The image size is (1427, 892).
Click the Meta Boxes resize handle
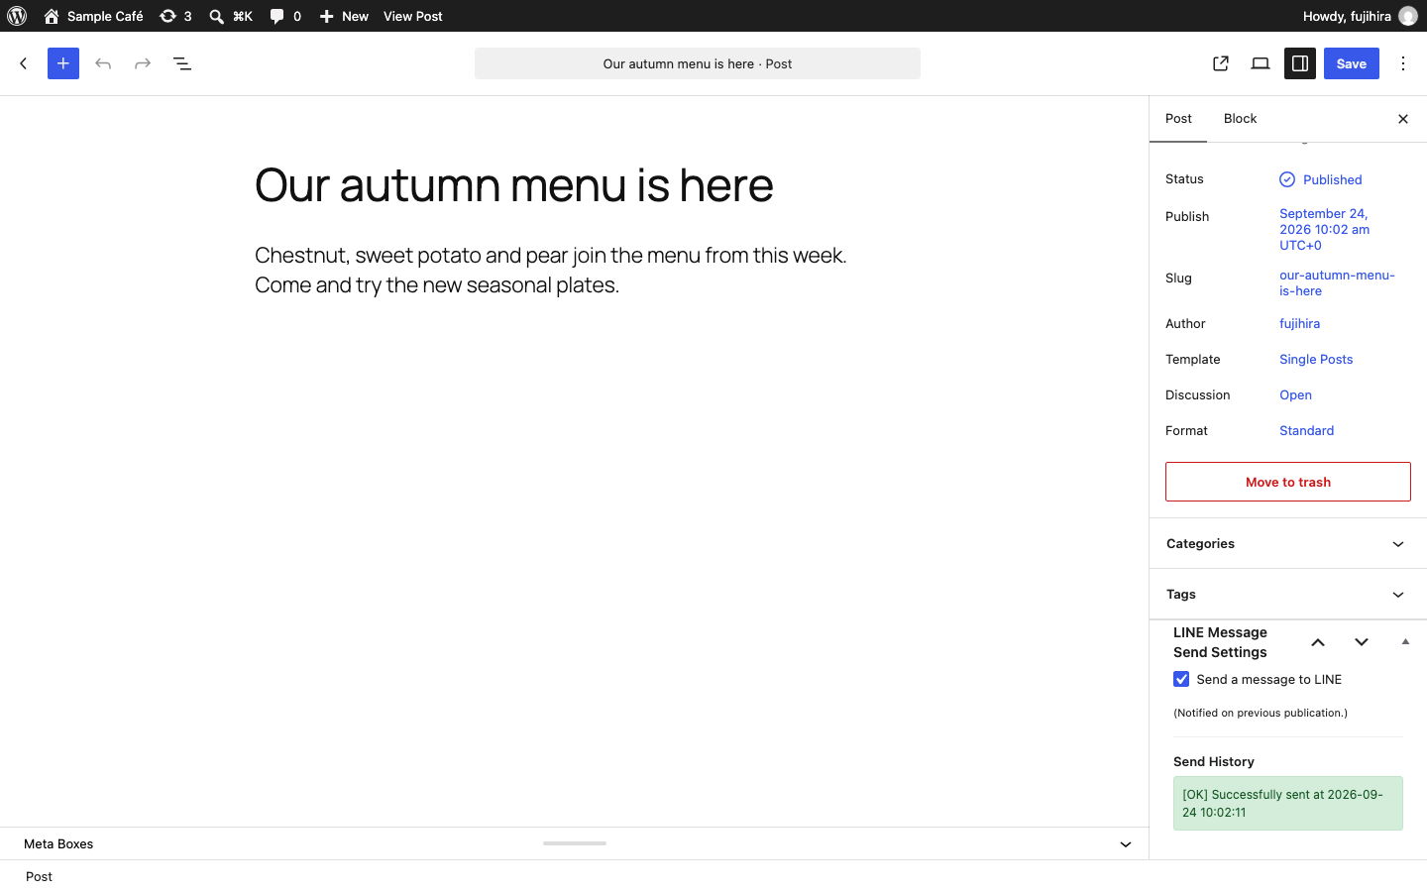tap(575, 843)
